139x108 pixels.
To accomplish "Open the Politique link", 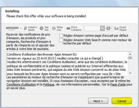I will pyautogui.click(x=49, y=84).
